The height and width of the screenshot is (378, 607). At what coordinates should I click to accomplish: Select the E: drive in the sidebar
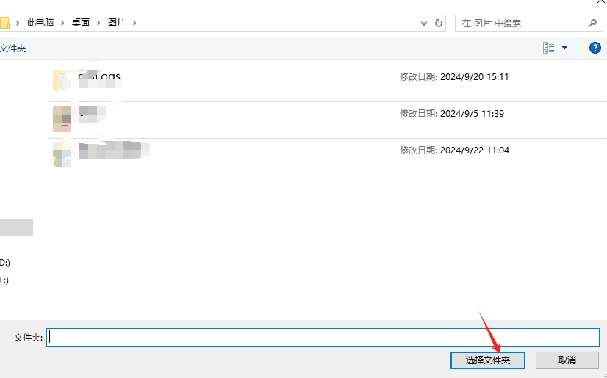click(4, 280)
